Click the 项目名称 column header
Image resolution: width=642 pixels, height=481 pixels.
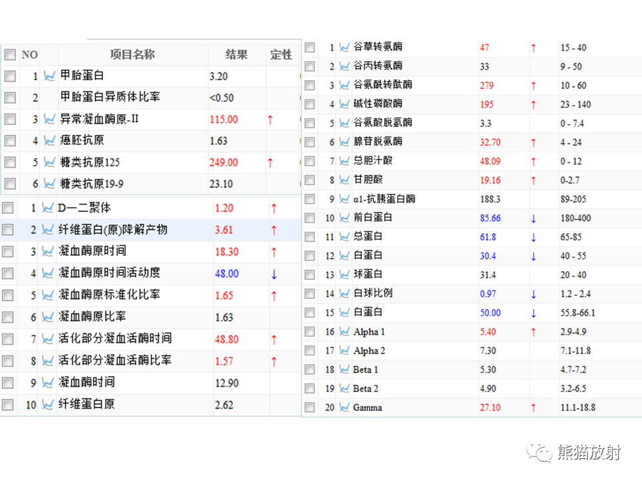pos(132,54)
